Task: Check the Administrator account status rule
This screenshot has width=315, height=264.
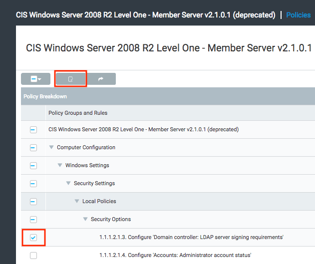Action: [x=33, y=256]
